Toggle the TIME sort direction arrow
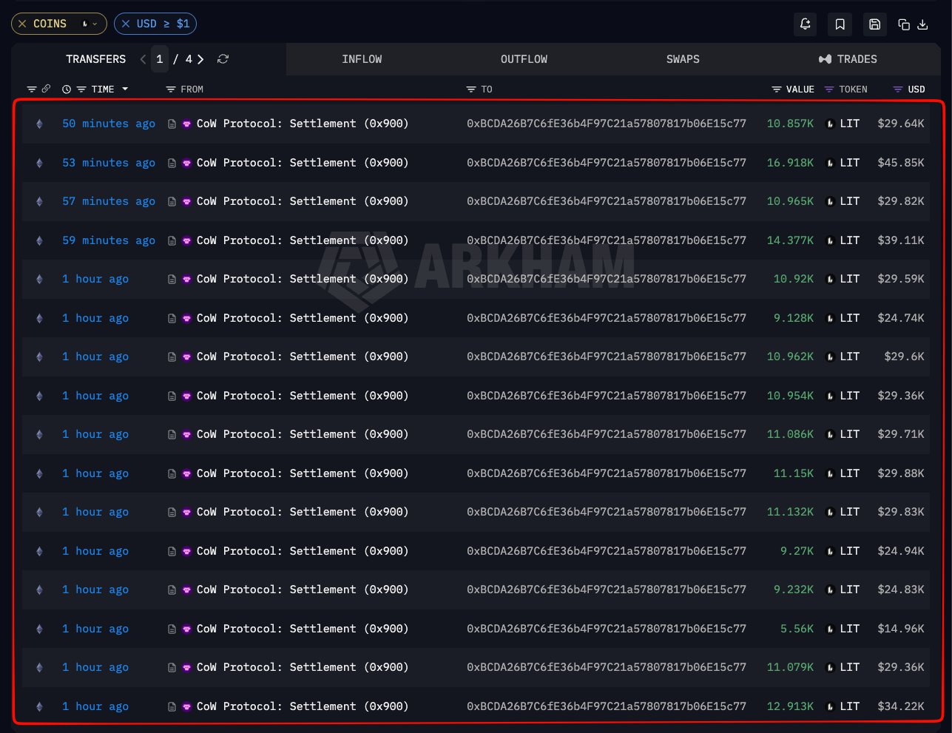 click(x=125, y=89)
